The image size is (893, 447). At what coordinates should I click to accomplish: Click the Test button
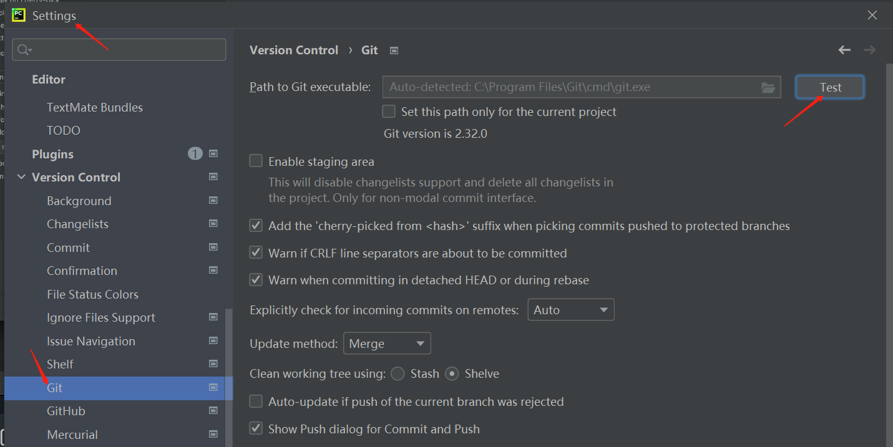pos(830,87)
